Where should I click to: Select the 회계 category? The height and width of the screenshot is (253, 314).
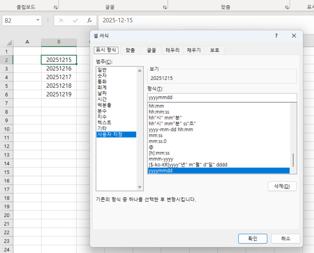[116, 87]
